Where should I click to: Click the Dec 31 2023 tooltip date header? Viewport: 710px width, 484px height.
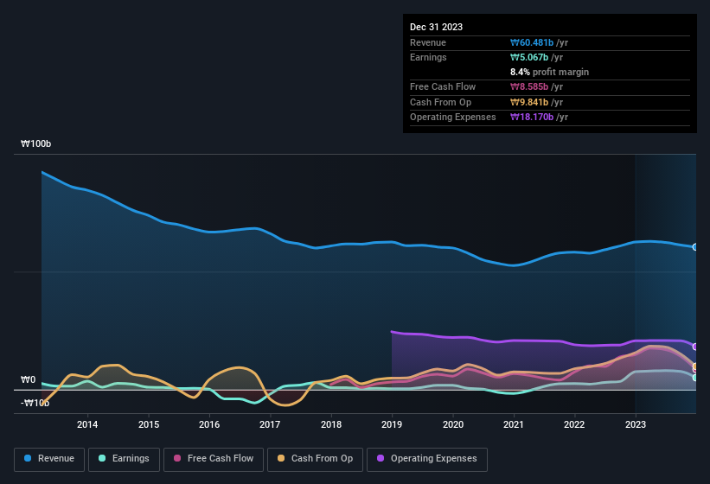(x=436, y=27)
